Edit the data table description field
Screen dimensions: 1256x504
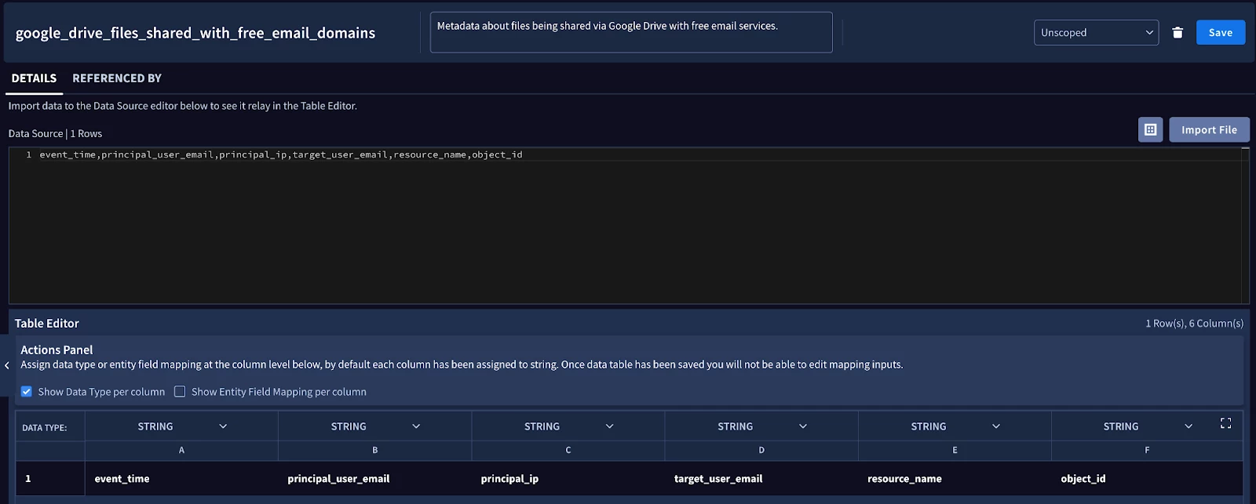tap(631, 32)
